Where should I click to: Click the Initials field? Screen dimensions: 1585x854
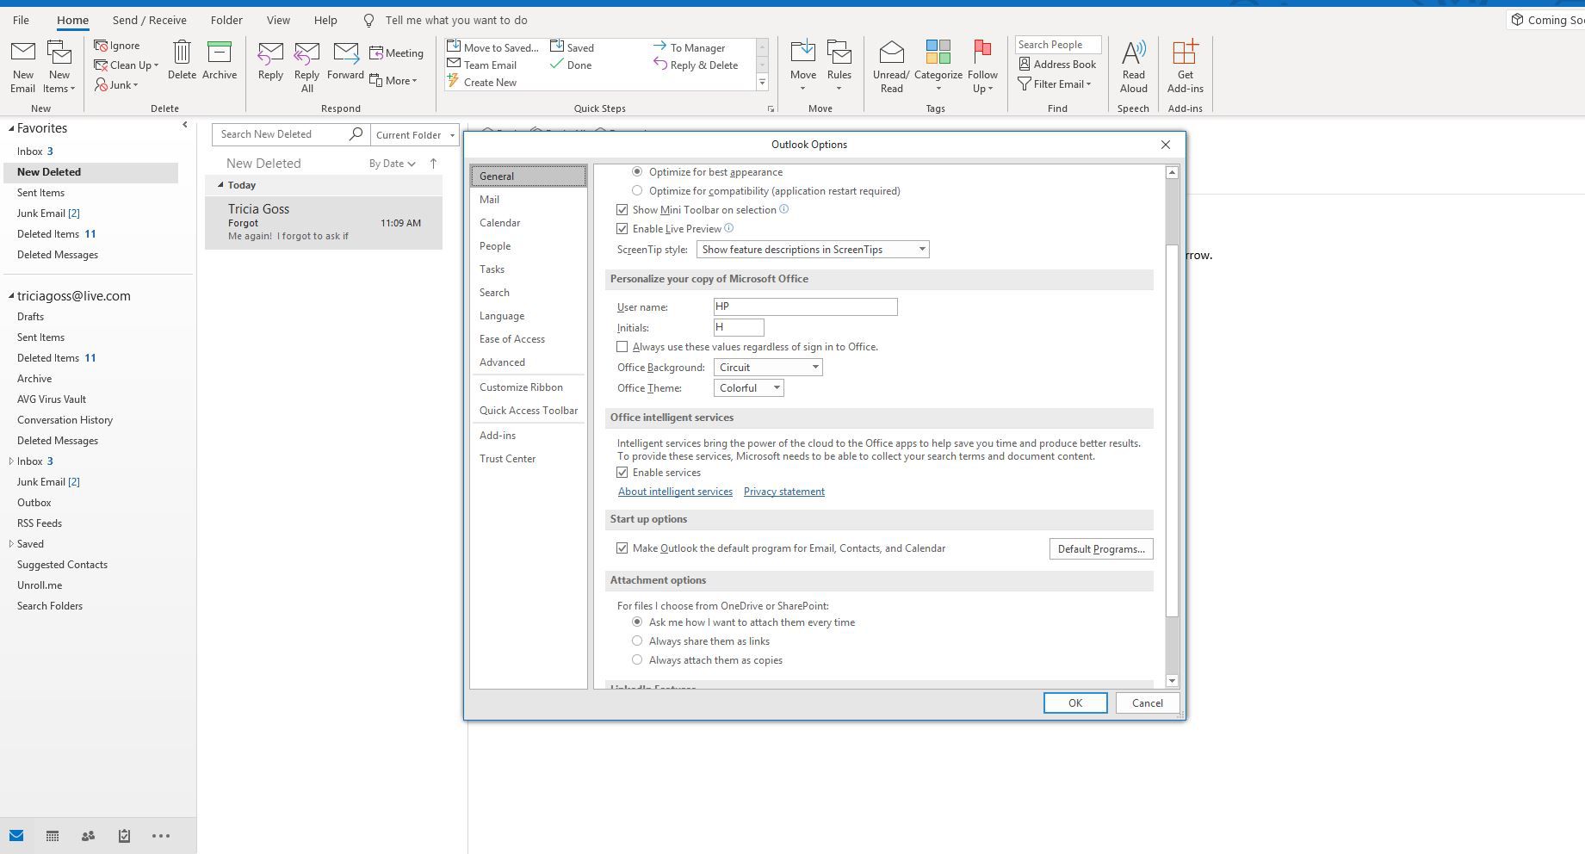pyautogui.click(x=739, y=328)
